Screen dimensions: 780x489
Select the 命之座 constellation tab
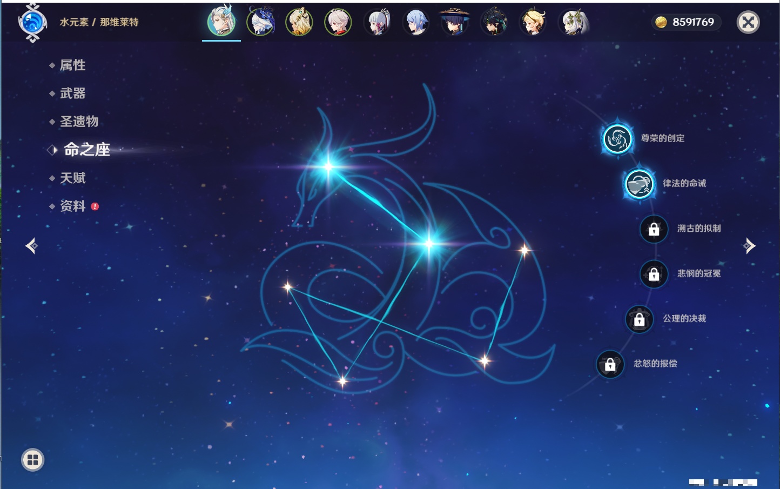[86, 150]
